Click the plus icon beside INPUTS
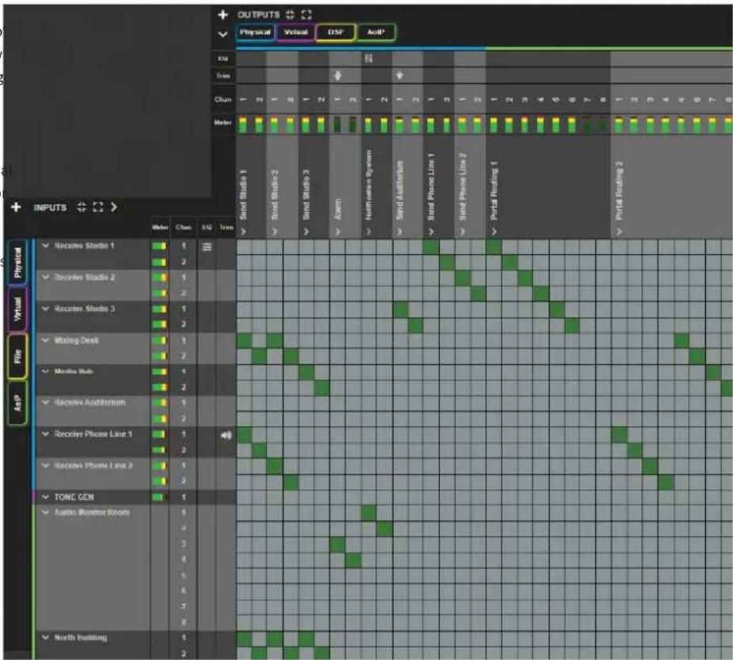 click(16, 207)
